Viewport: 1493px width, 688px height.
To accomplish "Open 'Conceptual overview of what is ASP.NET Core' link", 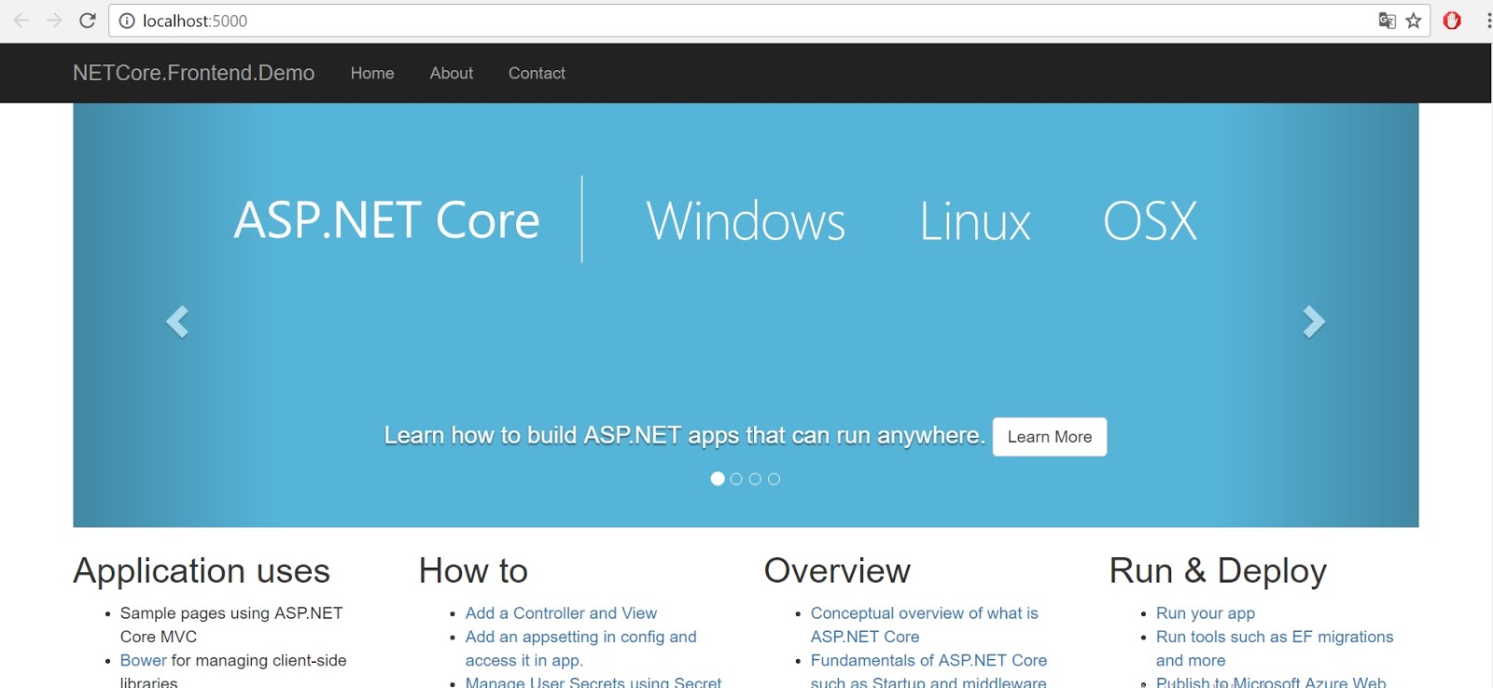I will (x=924, y=625).
